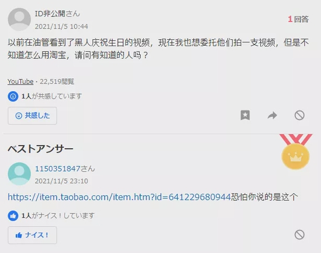The height and width of the screenshot is (253, 321).
Task: Click the gray anonymous asker avatar
Action: (19, 19)
